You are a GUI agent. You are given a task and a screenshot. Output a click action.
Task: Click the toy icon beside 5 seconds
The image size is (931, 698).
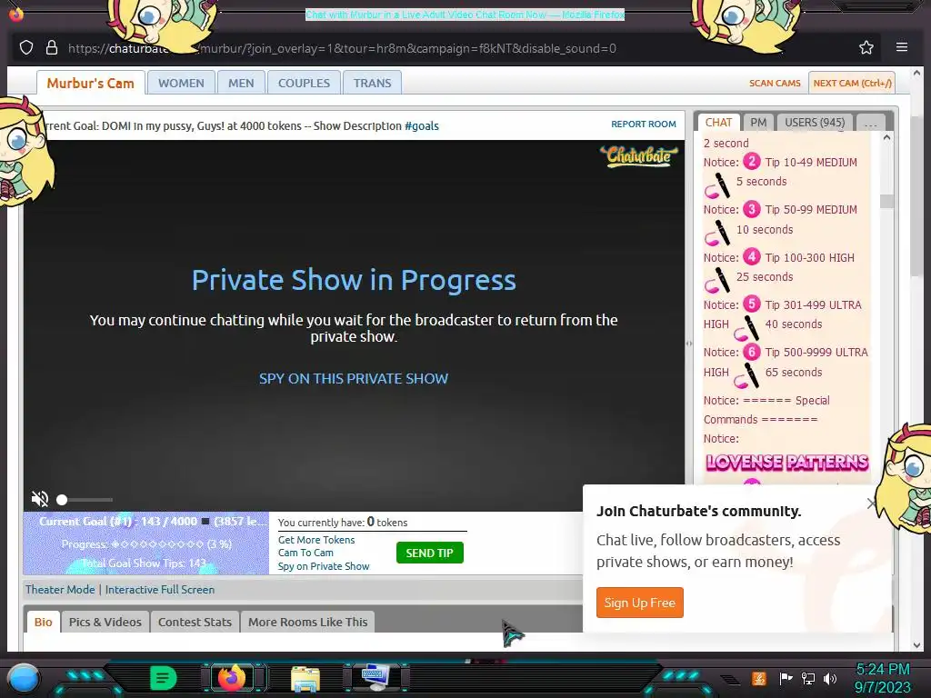point(717,185)
